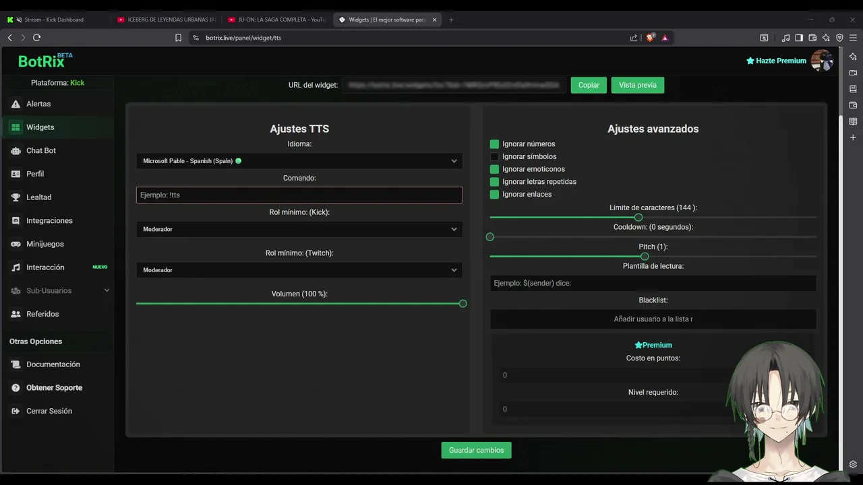
Task: Open the user profile avatar
Action: (822, 61)
